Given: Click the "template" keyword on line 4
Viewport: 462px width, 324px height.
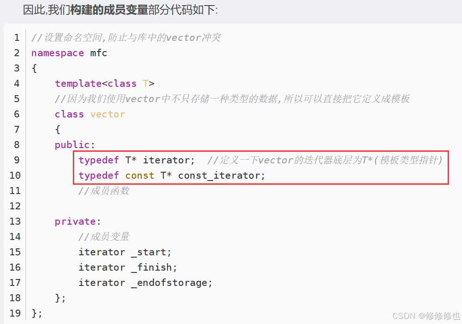Looking at the screenshot, I should 78,84.
